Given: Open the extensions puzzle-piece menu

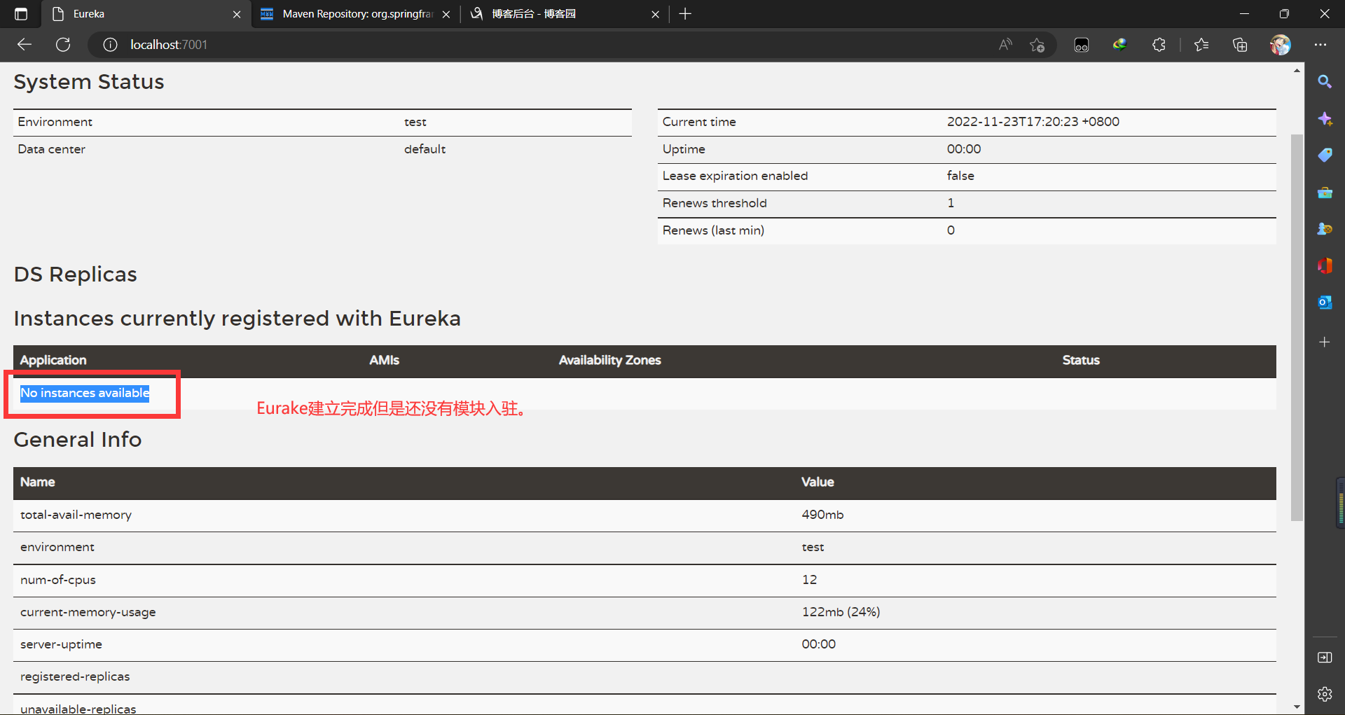Looking at the screenshot, I should point(1159,45).
